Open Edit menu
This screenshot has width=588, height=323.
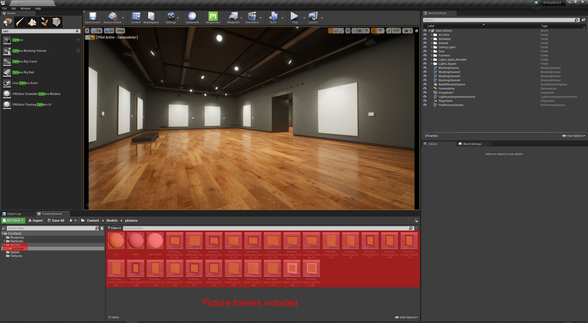pos(13,9)
